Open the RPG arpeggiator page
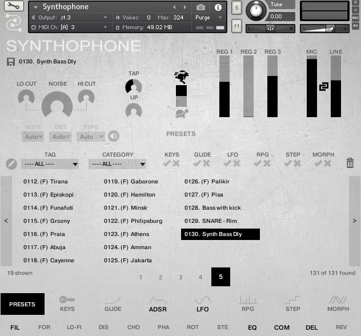This screenshot has height=336, width=361. [x=248, y=303]
